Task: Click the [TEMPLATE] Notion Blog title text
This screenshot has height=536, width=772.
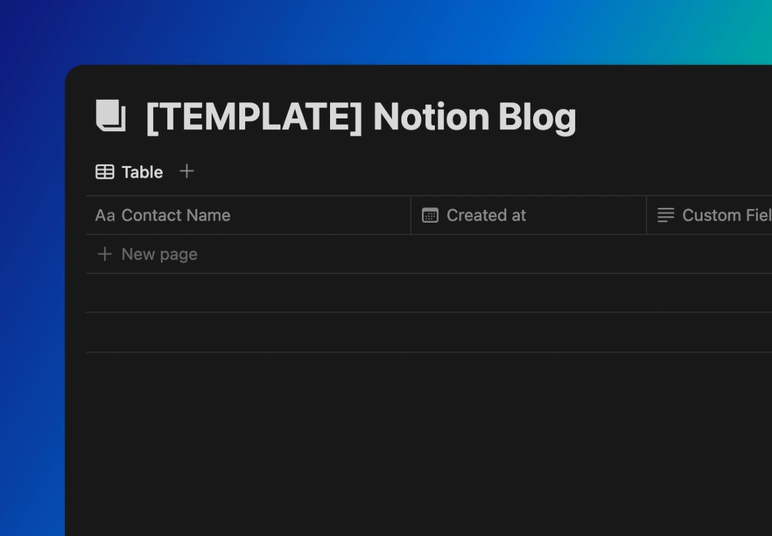Action: click(360, 117)
